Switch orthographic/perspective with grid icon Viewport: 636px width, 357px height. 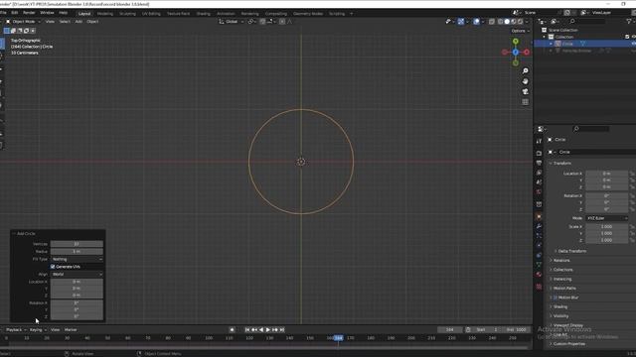[x=526, y=102]
